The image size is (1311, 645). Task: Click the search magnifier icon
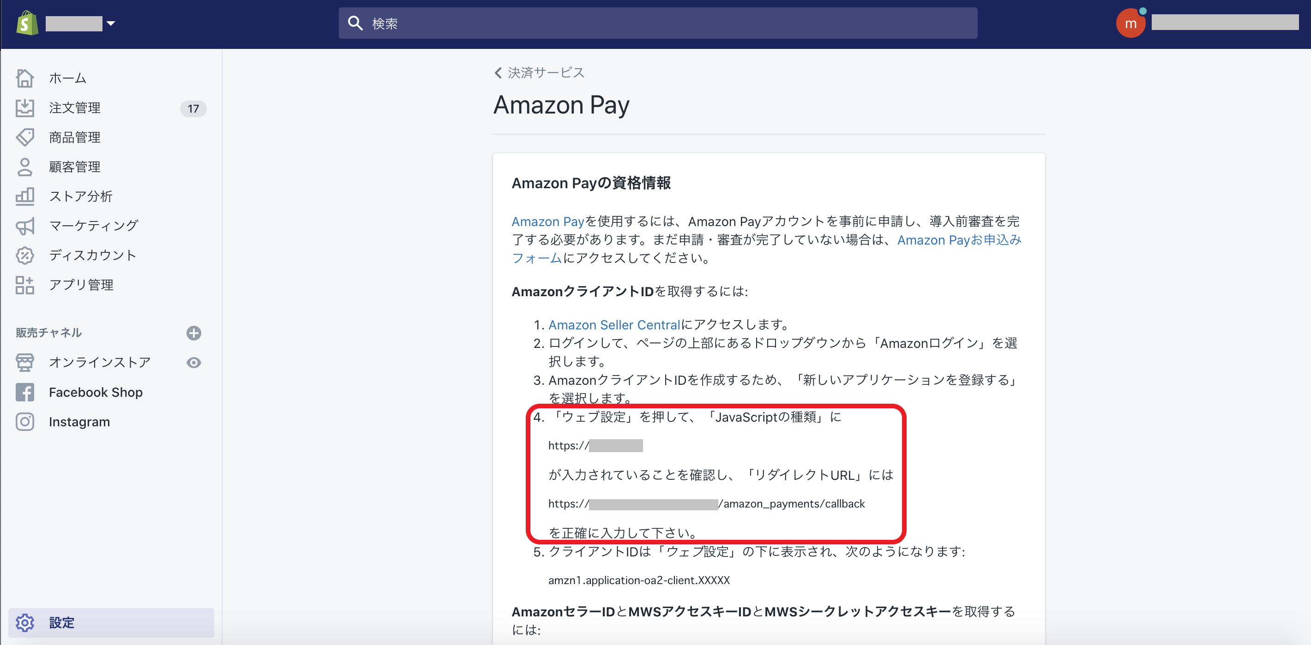[355, 24]
